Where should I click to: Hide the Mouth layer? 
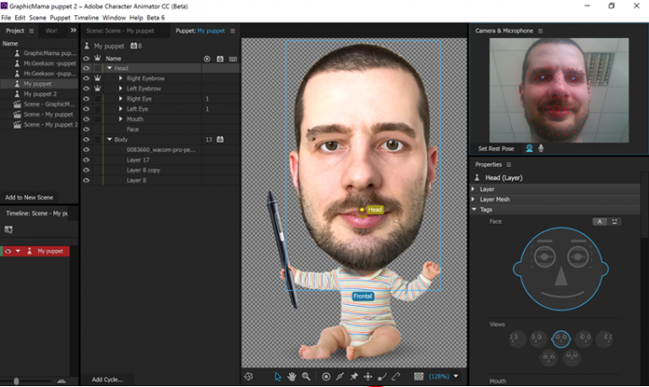(86, 119)
